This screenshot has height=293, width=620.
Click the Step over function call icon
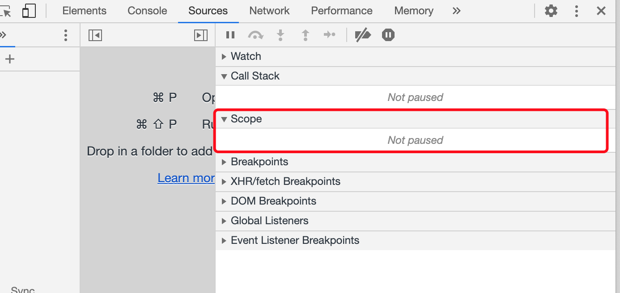(255, 35)
